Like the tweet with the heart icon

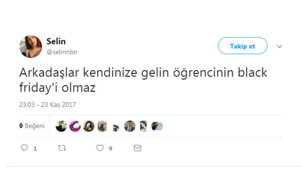100,148
